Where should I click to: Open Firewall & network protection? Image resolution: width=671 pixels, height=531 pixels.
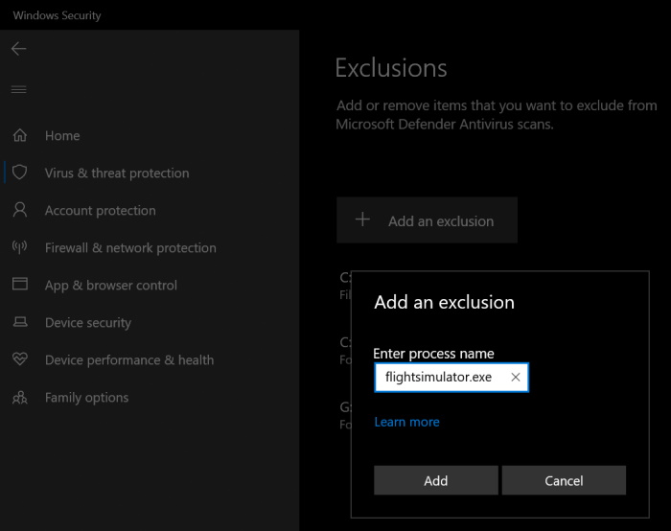[x=130, y=247]
